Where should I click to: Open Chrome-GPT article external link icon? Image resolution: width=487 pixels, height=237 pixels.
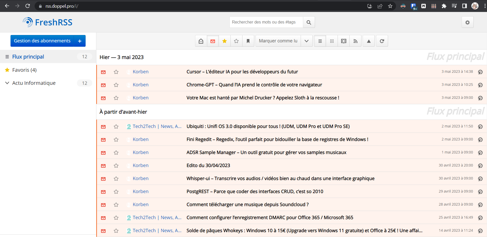[480, 85]
